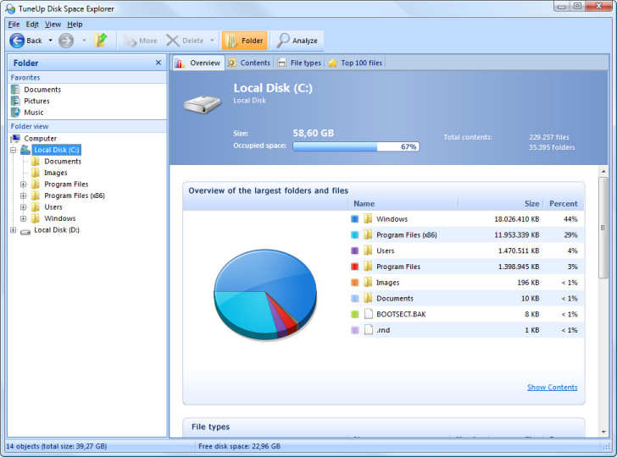Viewport: 617px width, 457px height.
Task: Click Windows row blue color swatch
Action: (x=354, y=219)
